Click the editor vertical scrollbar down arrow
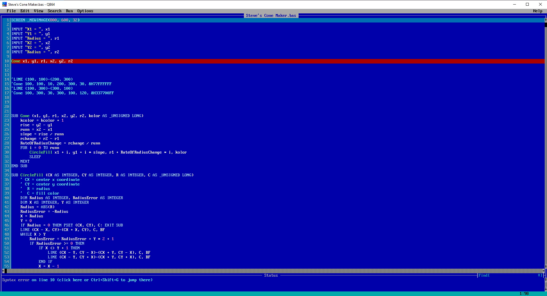The image size is (547, 296). tap(546, 266)
